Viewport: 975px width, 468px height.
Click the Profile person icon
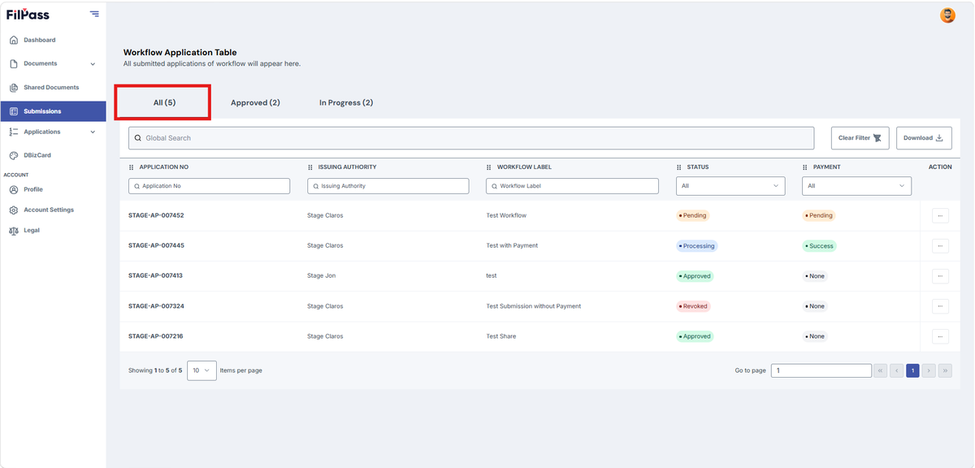pos(14,189)
